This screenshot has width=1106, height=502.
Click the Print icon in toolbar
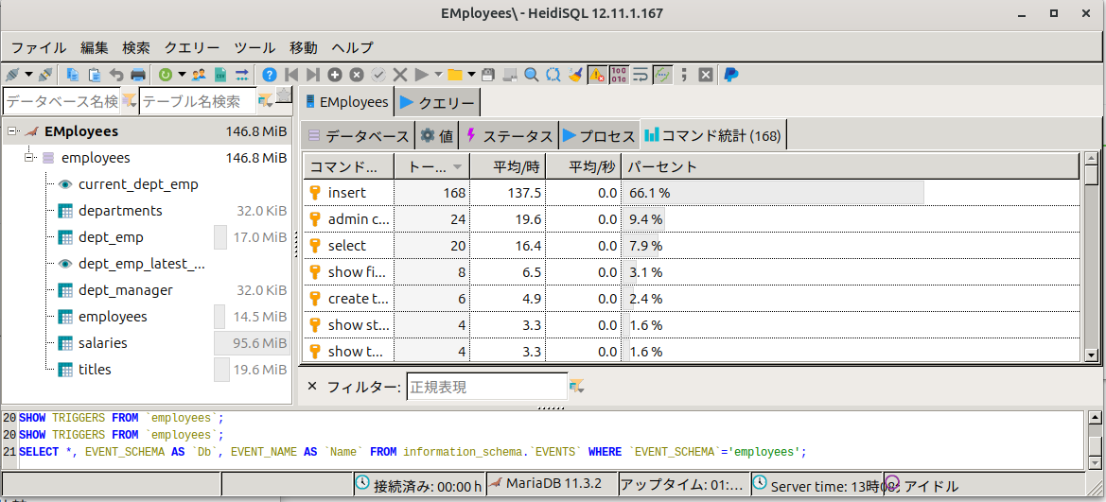tap(138, 74)
